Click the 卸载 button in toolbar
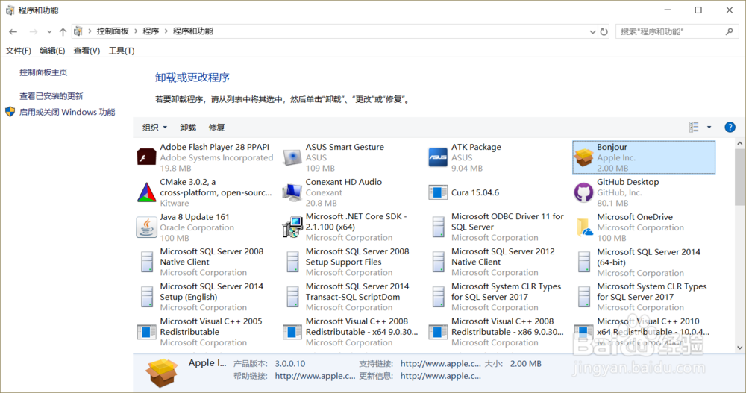The width and height of the screenshot is (746, 393). (x=188, y=127)
